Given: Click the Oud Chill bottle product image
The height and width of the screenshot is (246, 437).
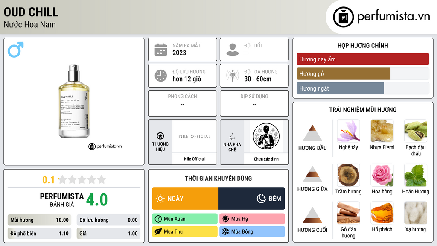Looking at the screenshot, I should (x=74, y=101).
